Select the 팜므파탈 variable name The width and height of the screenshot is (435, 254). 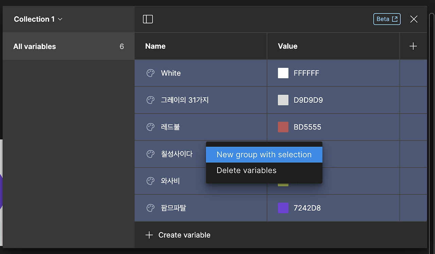tap(174, 208)
